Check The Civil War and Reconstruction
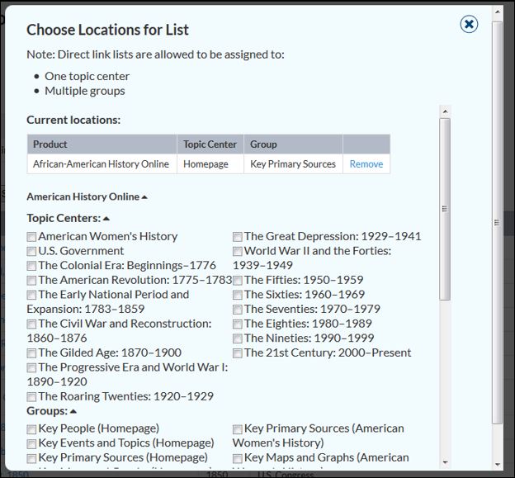 coord(31,324)
